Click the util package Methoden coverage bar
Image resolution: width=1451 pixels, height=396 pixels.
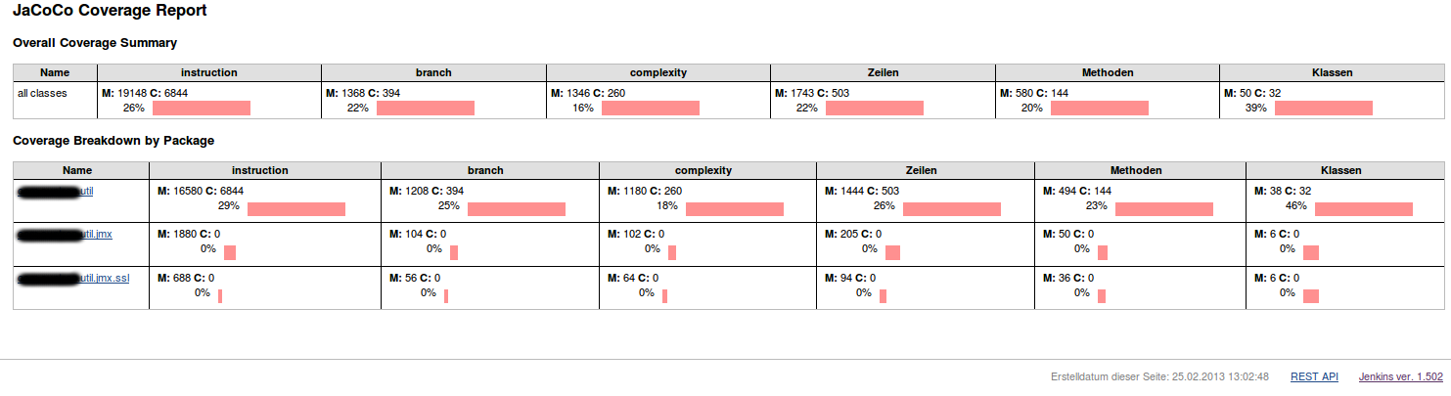[x=1163, y=208]
